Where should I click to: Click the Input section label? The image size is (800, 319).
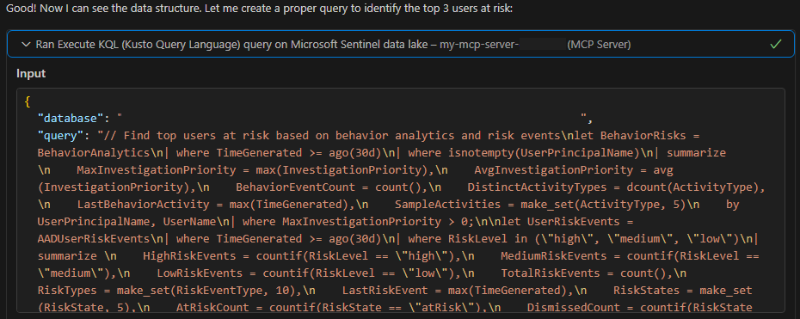tap(31, 73)
